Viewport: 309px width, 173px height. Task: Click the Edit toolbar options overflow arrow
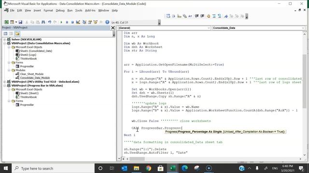pyautogui.click(x=247, y=16)
